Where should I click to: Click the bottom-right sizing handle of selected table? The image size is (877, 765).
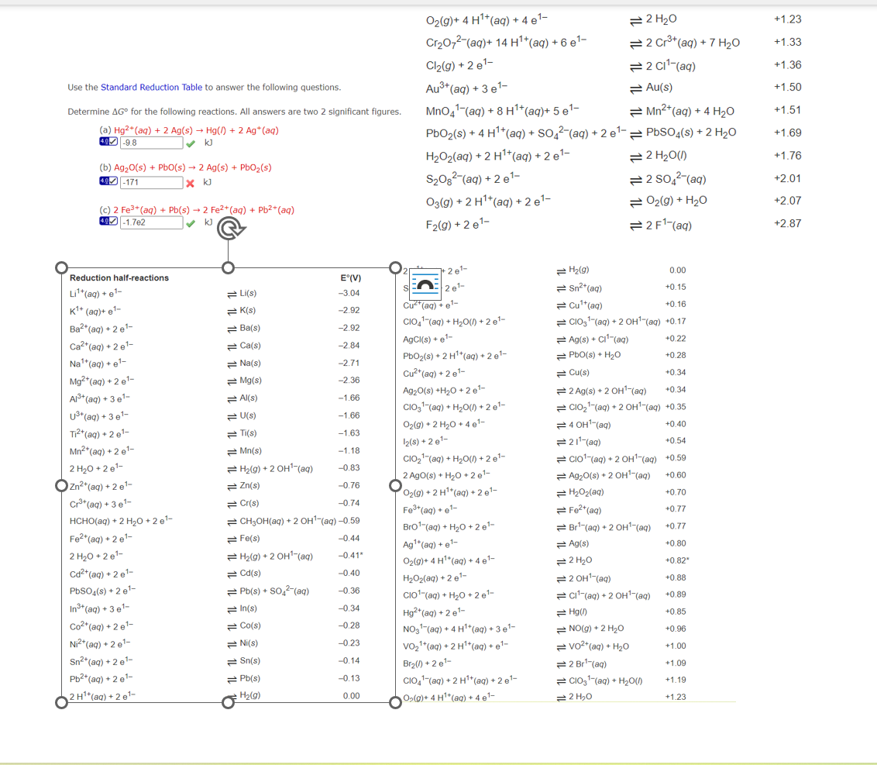coord(395,702)
